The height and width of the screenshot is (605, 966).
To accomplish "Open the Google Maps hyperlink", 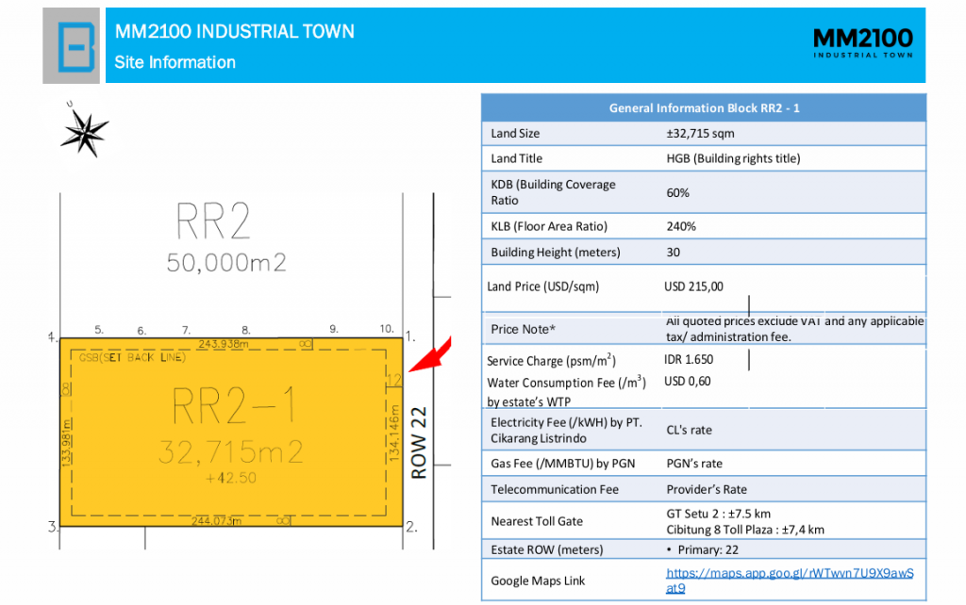I will [790, 580].
